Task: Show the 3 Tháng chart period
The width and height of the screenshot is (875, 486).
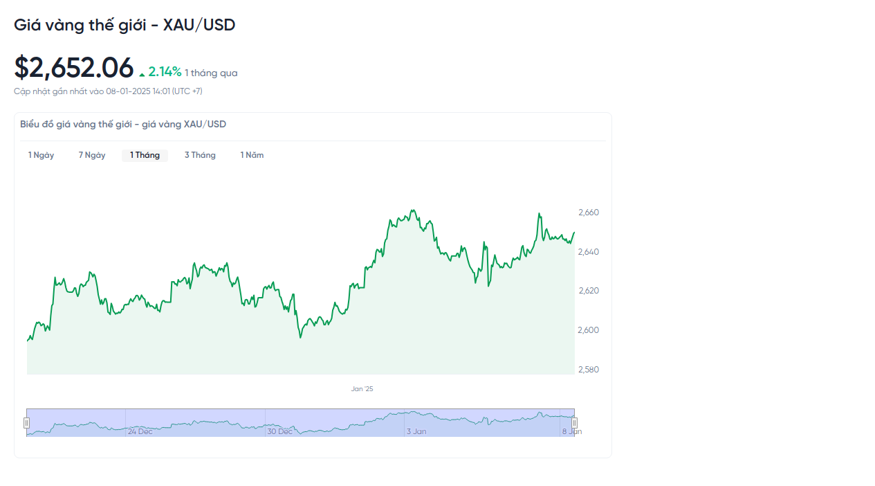Action: click(x=200, y=155)
